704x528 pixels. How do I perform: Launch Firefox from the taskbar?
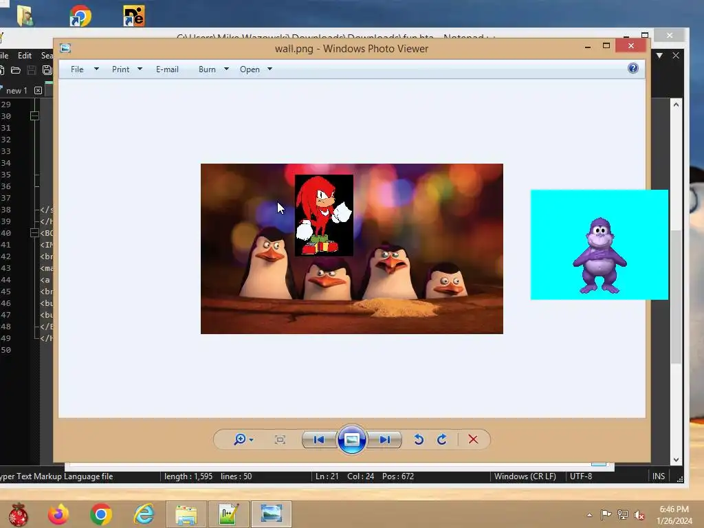coord(58,514)
